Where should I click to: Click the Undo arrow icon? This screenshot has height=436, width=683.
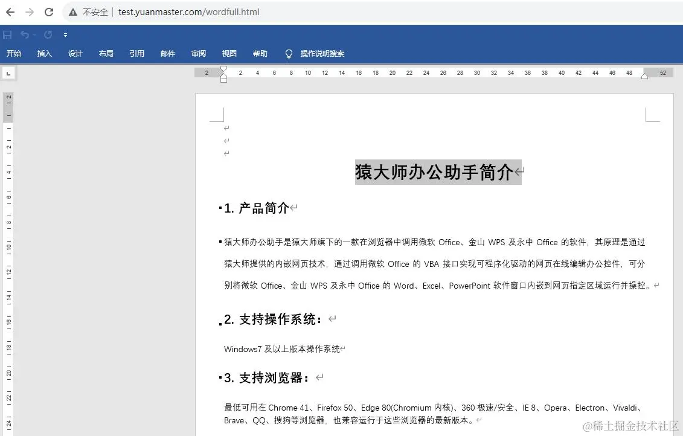click(25, 34)
